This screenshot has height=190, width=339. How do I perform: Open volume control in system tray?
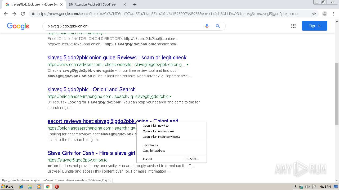(307, 187)
